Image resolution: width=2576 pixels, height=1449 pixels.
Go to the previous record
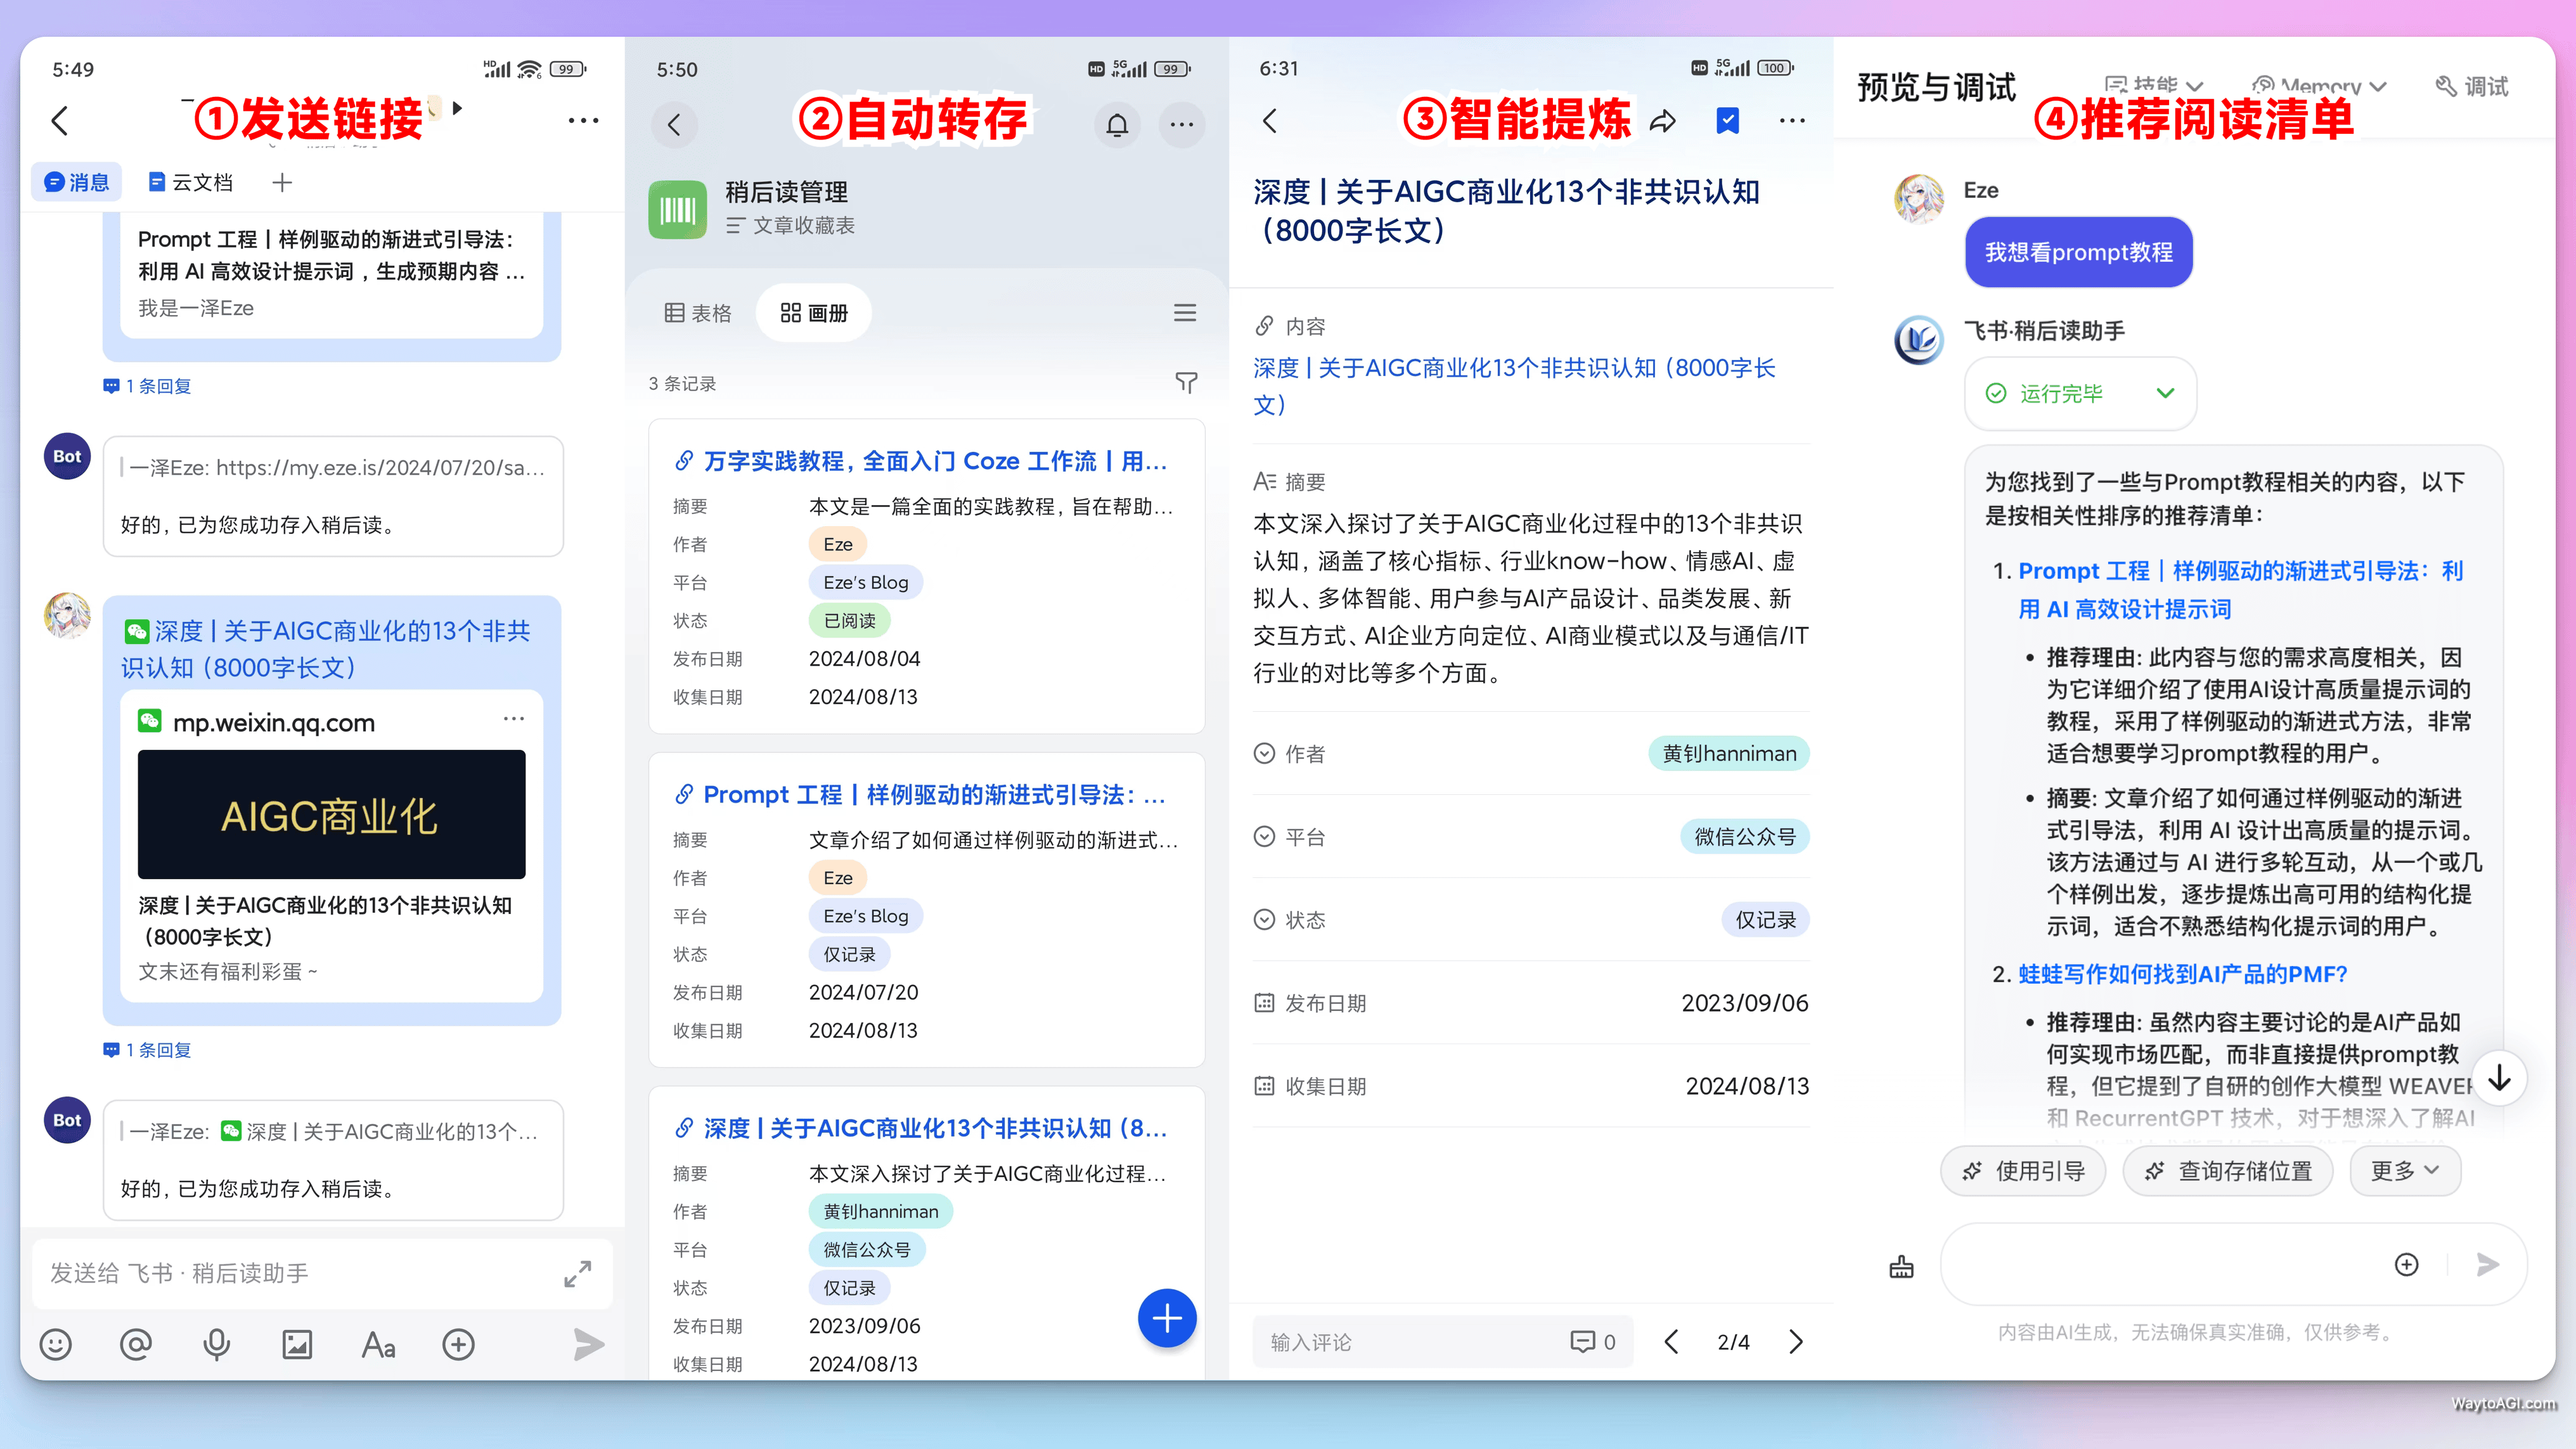click(x=1671, y=1342)
